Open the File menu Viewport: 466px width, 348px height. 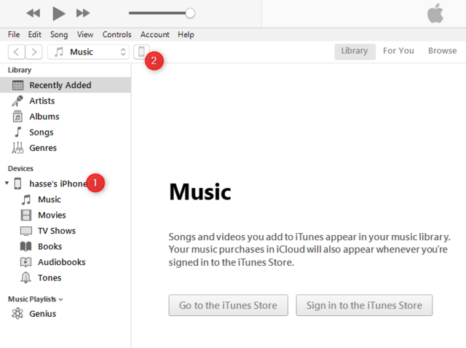tap(14, 34)
